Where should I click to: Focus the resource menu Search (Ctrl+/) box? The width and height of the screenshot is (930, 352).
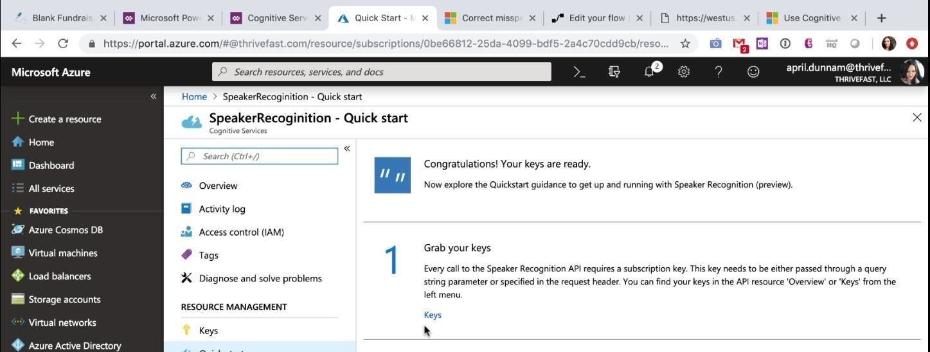tap(260, 156)
